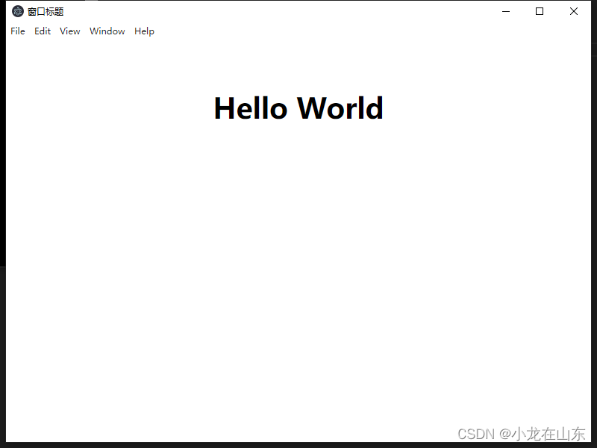Close the window
Screen dimensions: 597x448
(574, 11)
